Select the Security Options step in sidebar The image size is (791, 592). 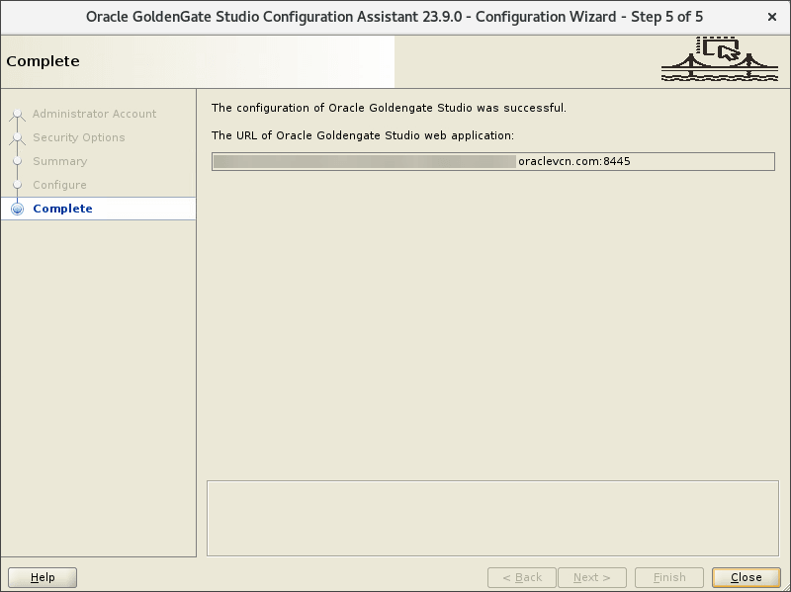point(80,137)
